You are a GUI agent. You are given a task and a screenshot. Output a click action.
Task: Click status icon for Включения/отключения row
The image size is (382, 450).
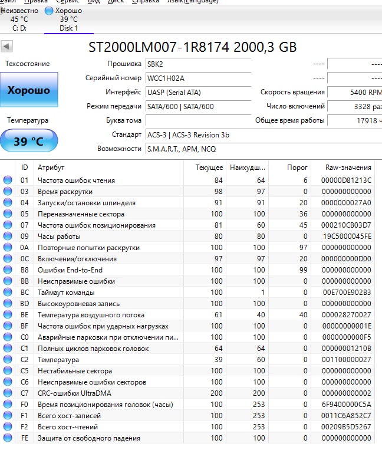pyautogui.click(x=8, y=258)
